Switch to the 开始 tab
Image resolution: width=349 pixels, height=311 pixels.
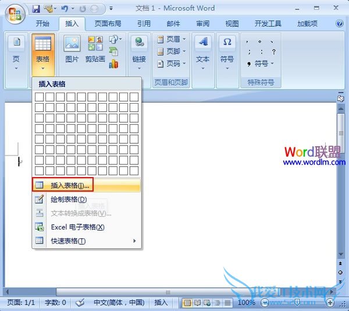click(42, 23)
